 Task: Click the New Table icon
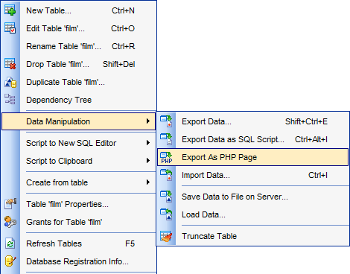(10, 10)
